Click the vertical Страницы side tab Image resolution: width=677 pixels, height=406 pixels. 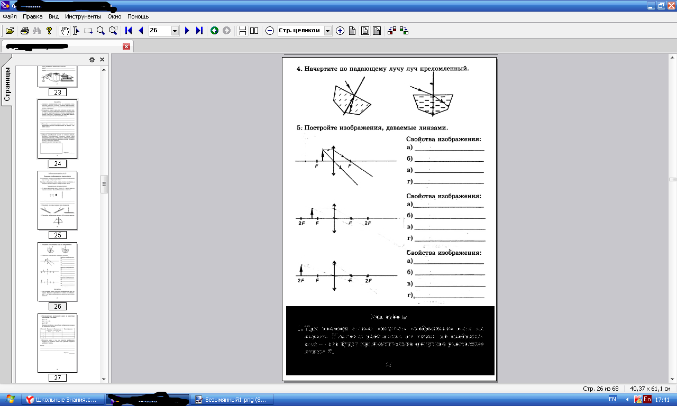(8, 84)
